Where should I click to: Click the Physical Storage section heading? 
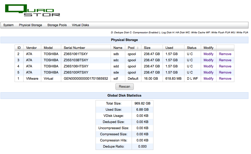pos(124,40)
